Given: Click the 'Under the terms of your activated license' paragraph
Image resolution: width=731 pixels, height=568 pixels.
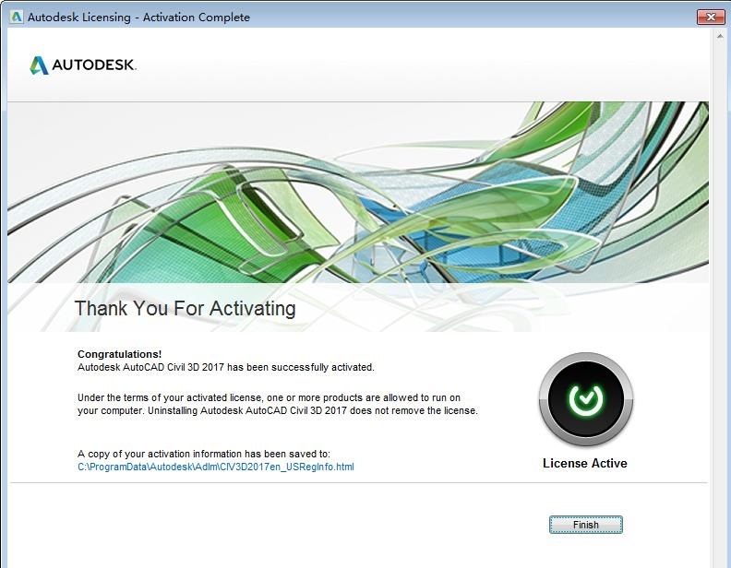Looking at the screenshot, I should 278,404.
